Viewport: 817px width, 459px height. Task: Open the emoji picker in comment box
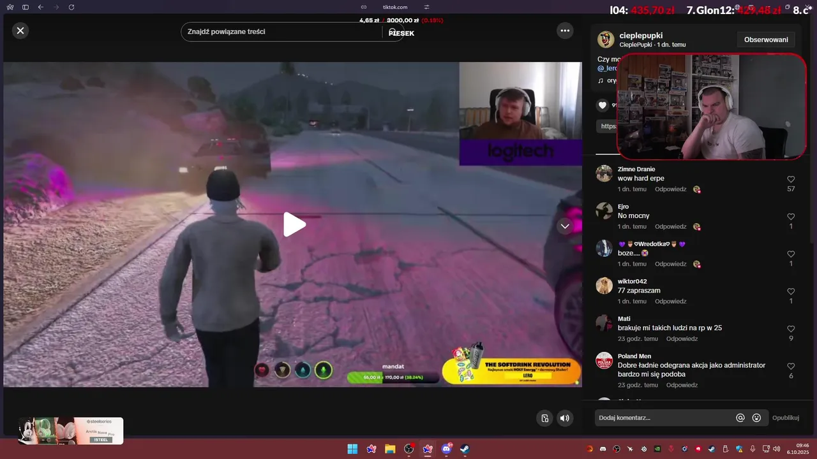click(x=756, y=418)
